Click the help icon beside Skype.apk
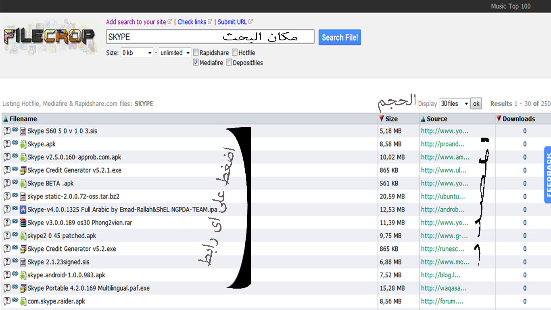Image resolution: width=551 pixels, height=310 pixels. tap(7, 144)
